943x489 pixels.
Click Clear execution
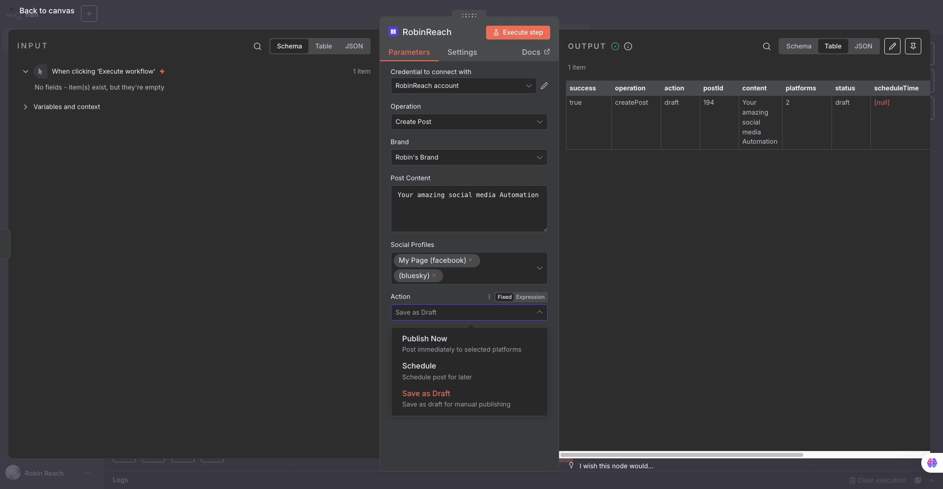coord(877,480)
